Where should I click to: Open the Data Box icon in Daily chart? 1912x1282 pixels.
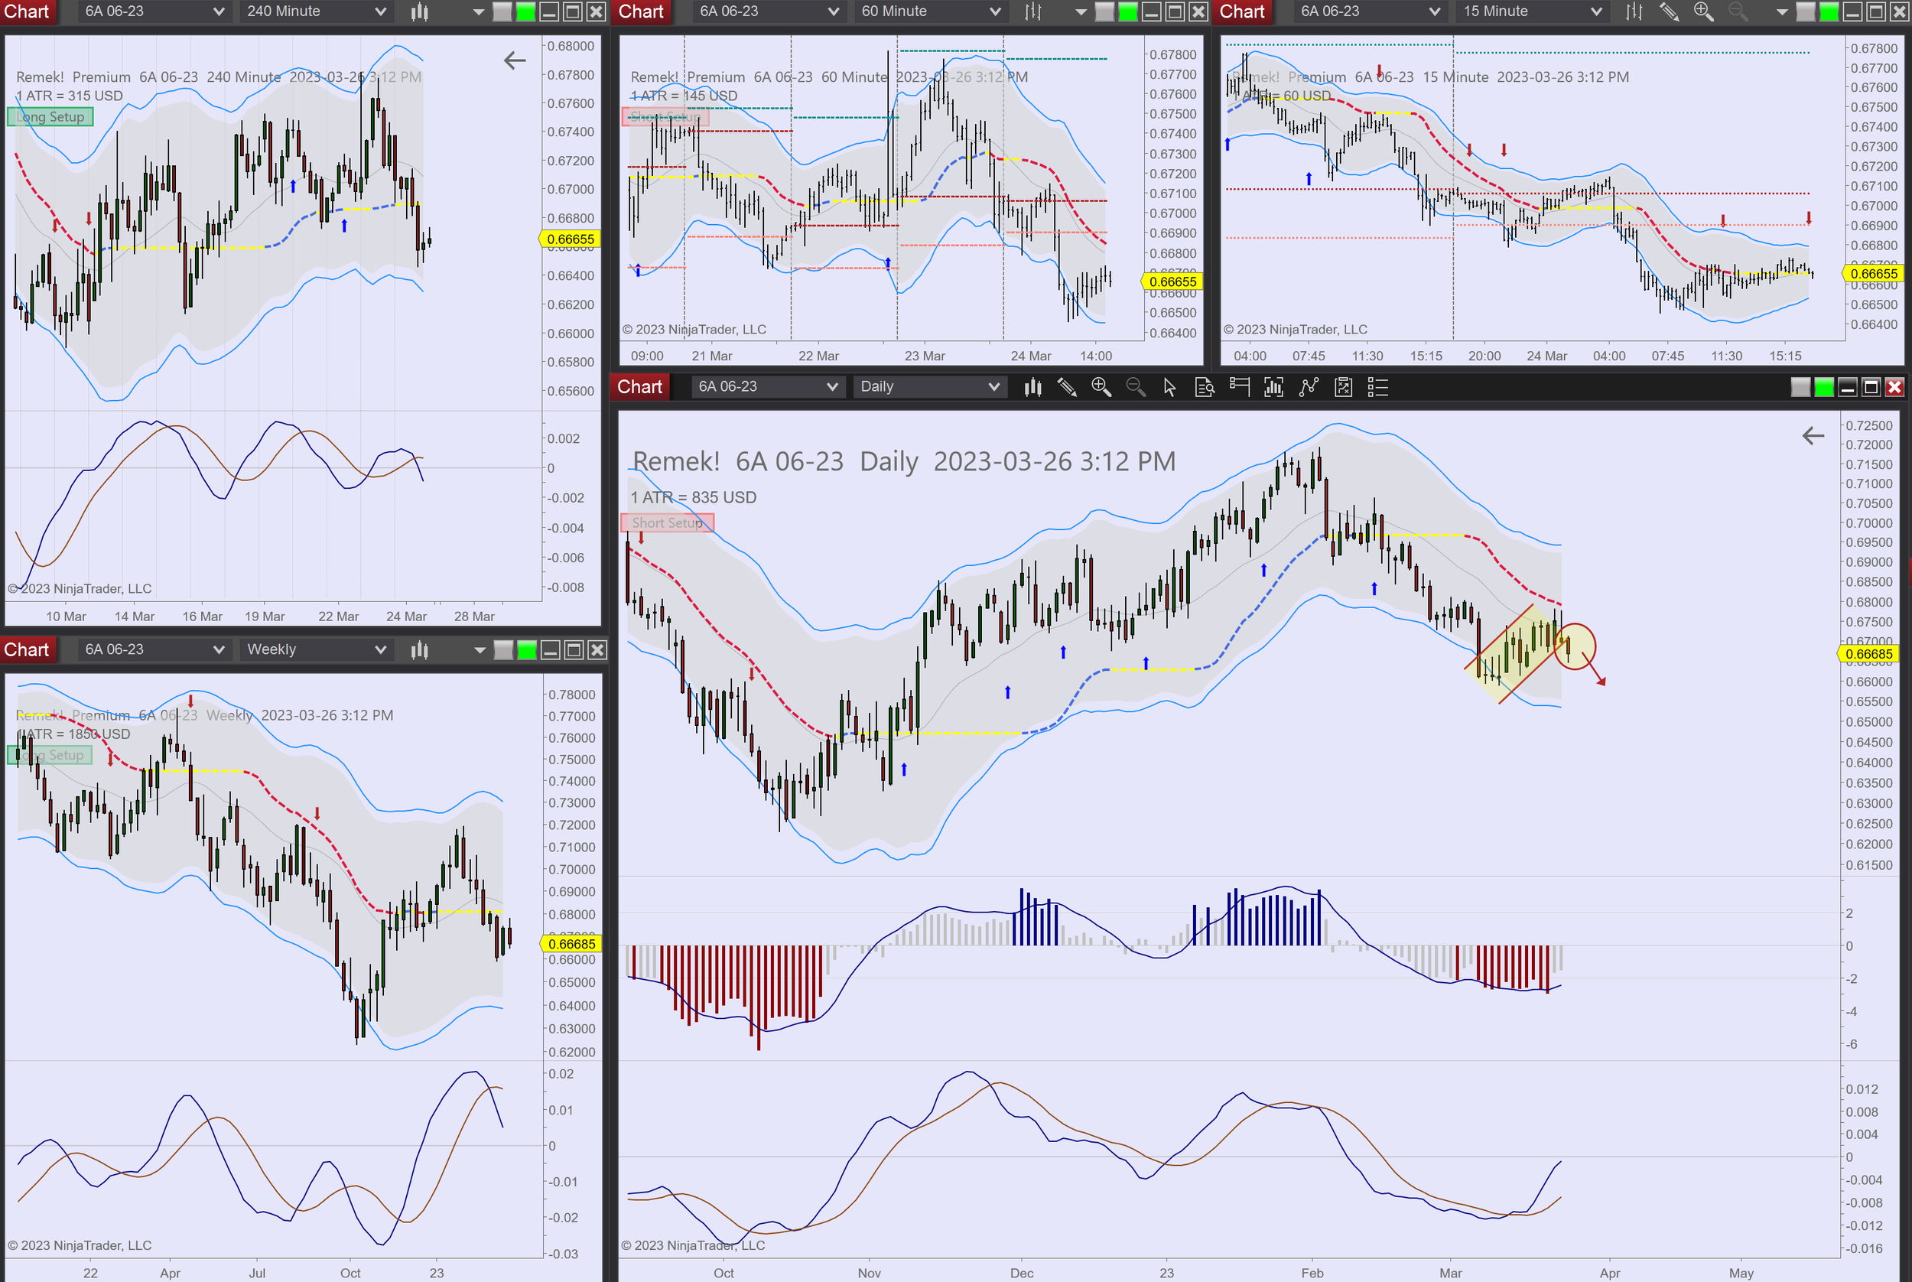pos(1204,387)
